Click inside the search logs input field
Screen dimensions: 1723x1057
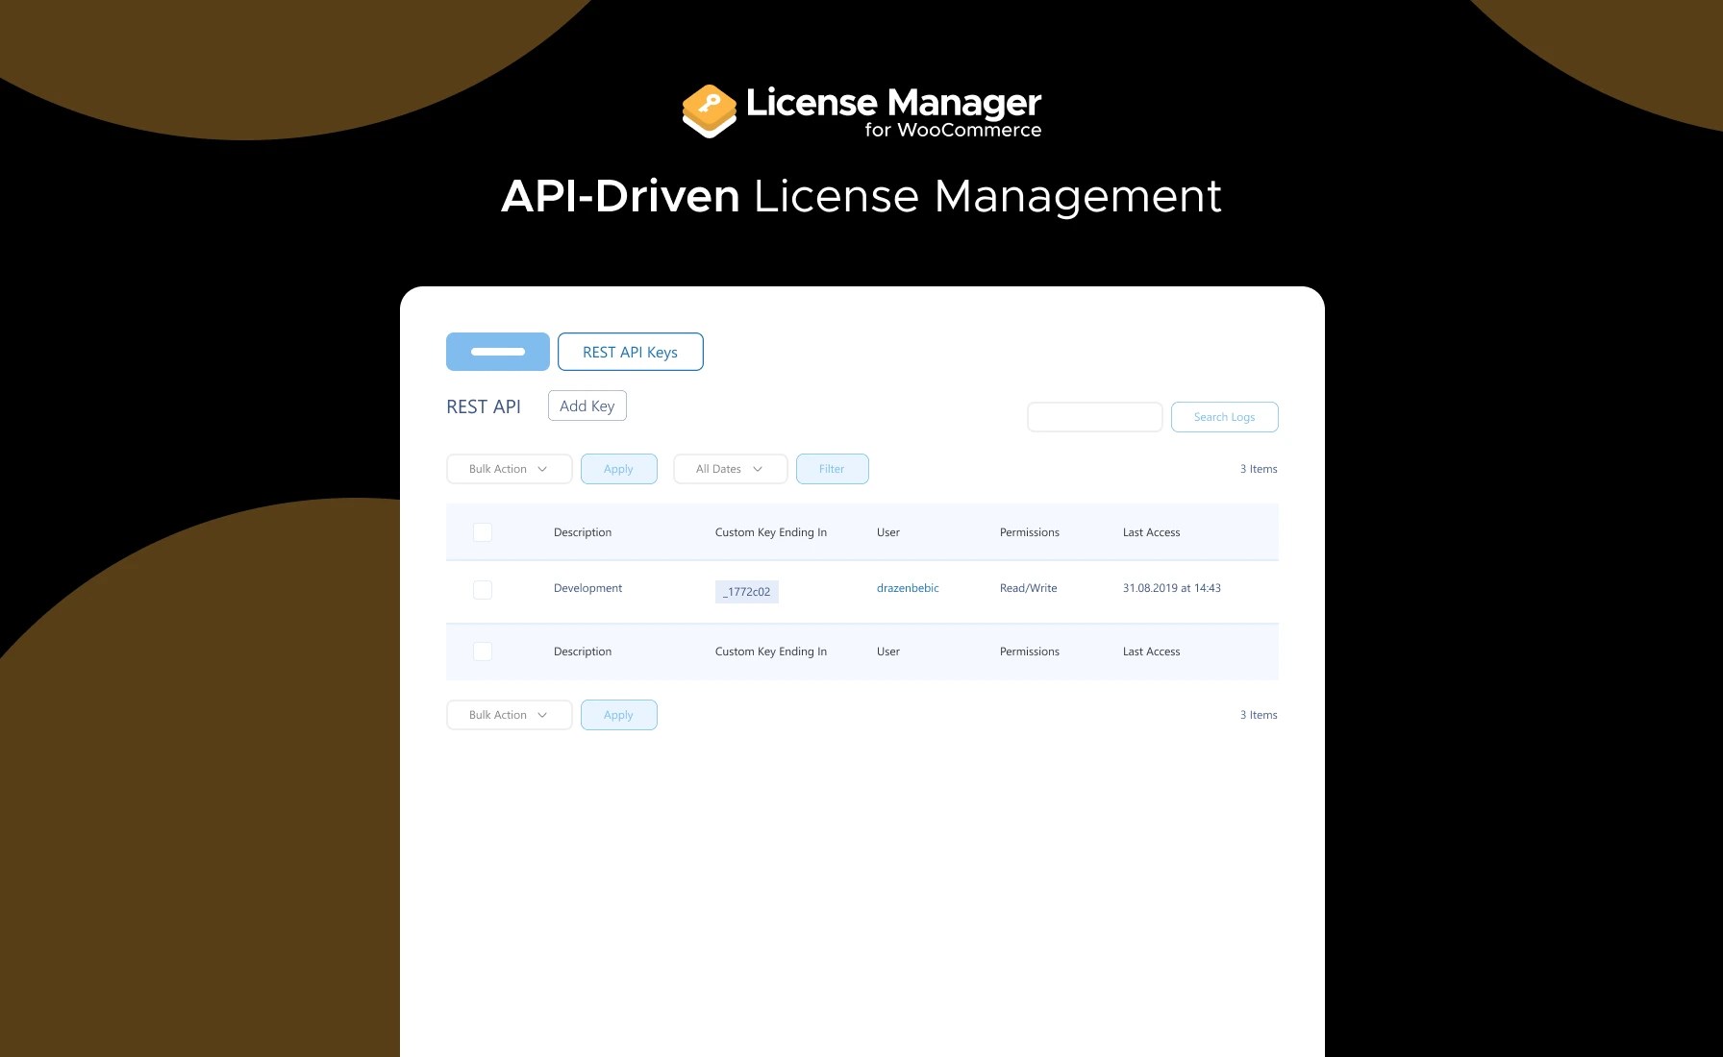point(1094,416)
